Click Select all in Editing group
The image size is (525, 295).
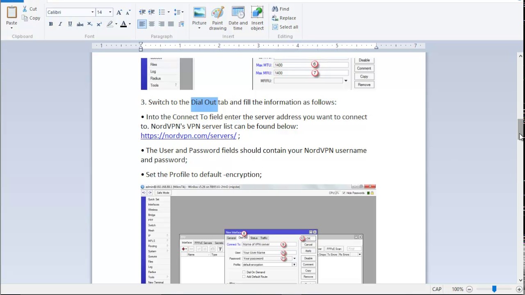[285, 27]
